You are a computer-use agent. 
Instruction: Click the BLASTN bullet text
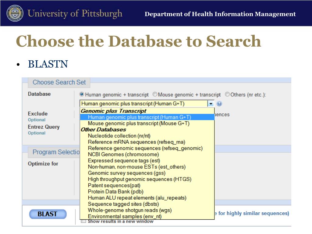coord(48,64)
